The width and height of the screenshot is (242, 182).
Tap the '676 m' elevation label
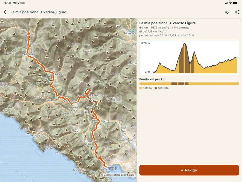click(146, 43)
